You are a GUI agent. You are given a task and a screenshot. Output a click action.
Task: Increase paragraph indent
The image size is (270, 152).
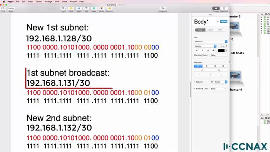tap(219, 70)
